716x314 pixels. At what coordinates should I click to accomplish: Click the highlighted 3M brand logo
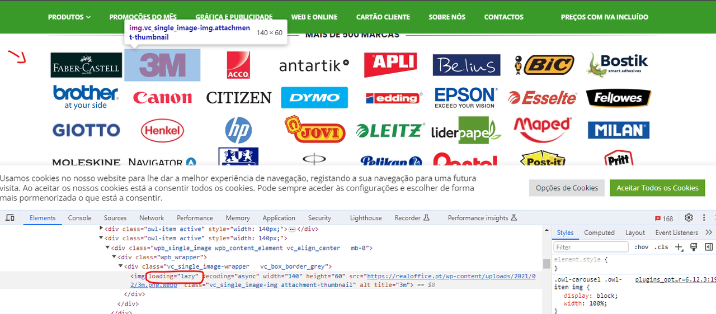[162, 65]
